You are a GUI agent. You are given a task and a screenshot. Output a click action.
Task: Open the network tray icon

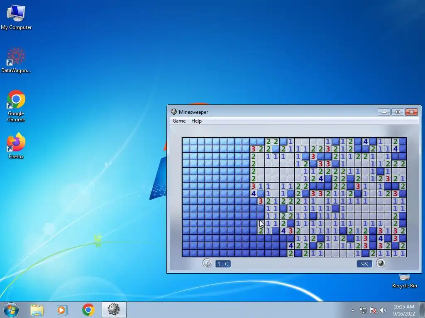coord(363,310)
